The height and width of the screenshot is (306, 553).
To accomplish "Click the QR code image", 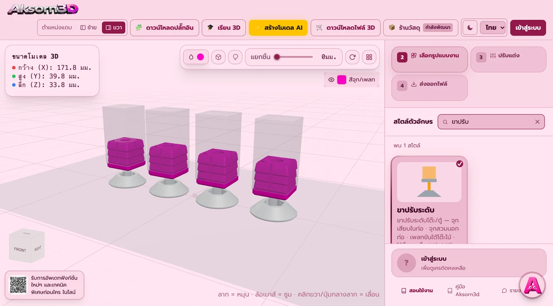I will 18,285.
